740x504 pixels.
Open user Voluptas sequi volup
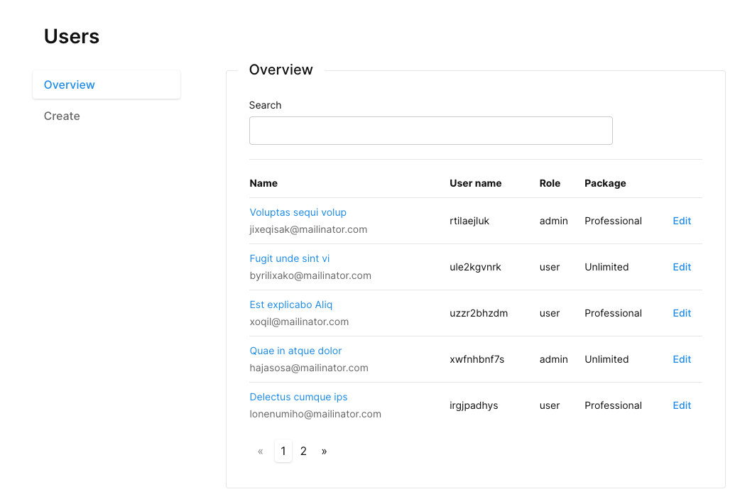(298, 212)
